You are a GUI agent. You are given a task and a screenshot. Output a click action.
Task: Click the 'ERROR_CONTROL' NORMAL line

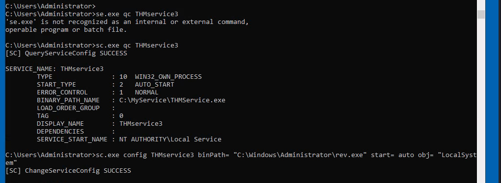[97, 92]
